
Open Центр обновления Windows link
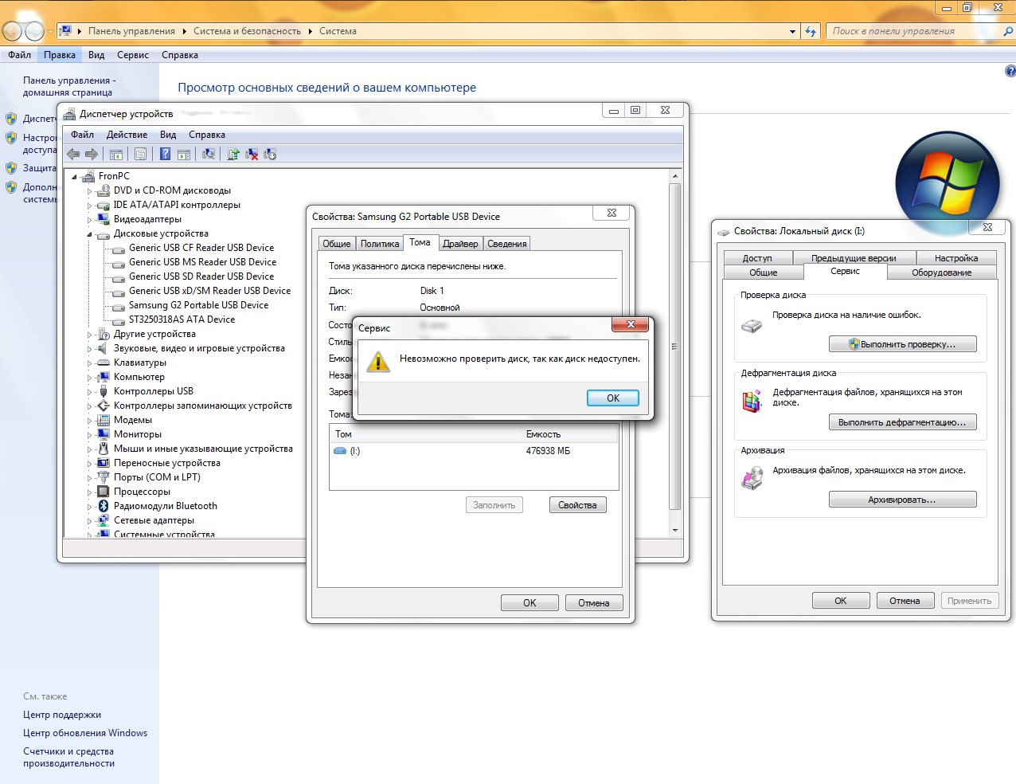point(85,733)
